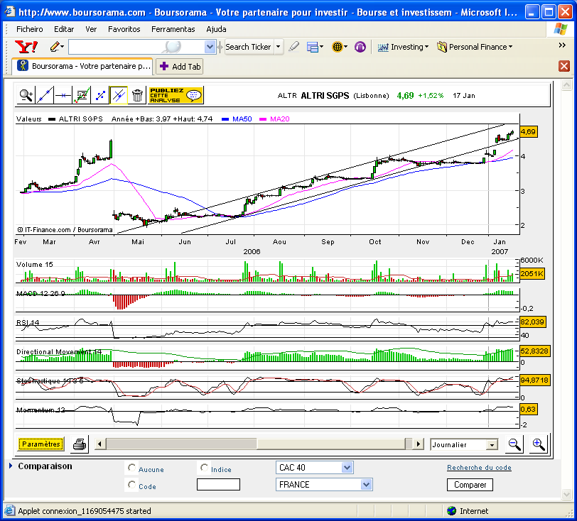577x521 pixels.
Task: Click the 4,69 price tag on chart
Action: [x=529, y=131]
